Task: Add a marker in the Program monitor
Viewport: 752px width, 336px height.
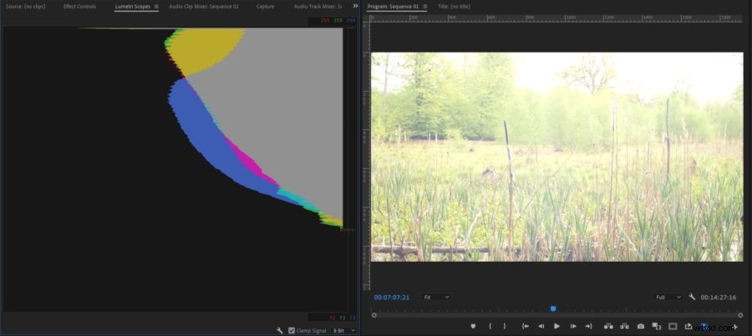Action: point(473,327)
